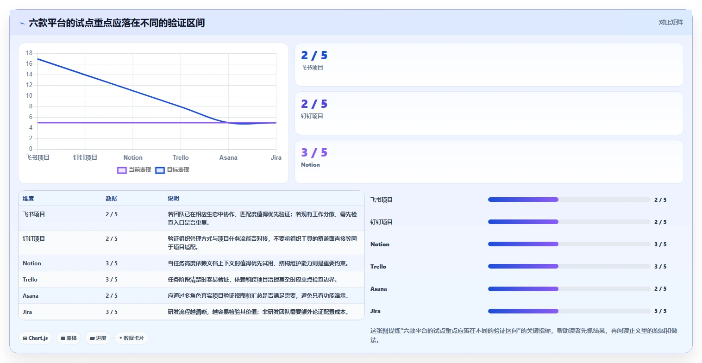Click the 说明 column header
The width and height of the screenshot is (702, 363).
pos(173,199)
